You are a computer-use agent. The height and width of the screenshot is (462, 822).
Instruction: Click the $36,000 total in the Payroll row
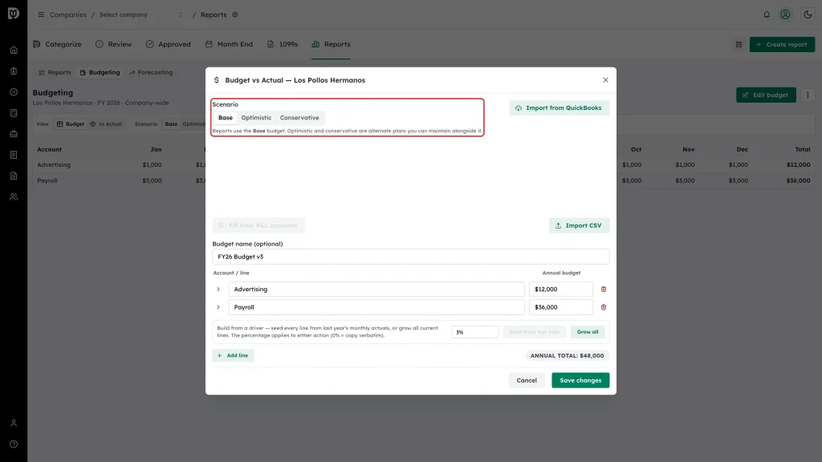coord(798,180)
